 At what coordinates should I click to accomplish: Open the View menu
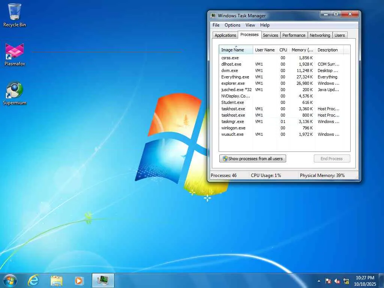[250, 25]
